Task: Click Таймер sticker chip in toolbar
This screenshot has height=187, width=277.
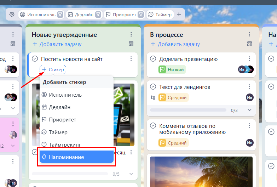Action: (x=160, y=15)
